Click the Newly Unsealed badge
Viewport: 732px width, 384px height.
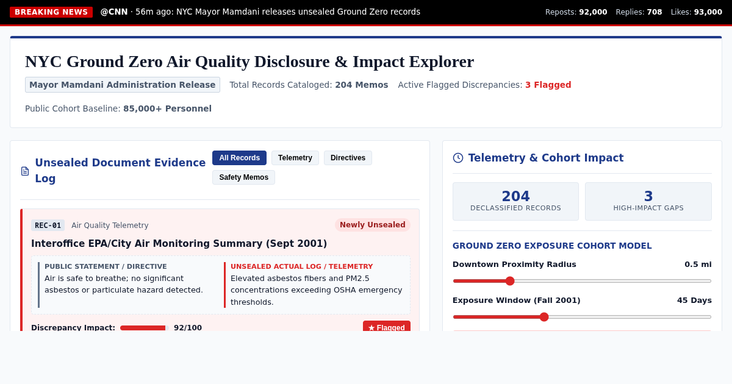tap(373, 225)
